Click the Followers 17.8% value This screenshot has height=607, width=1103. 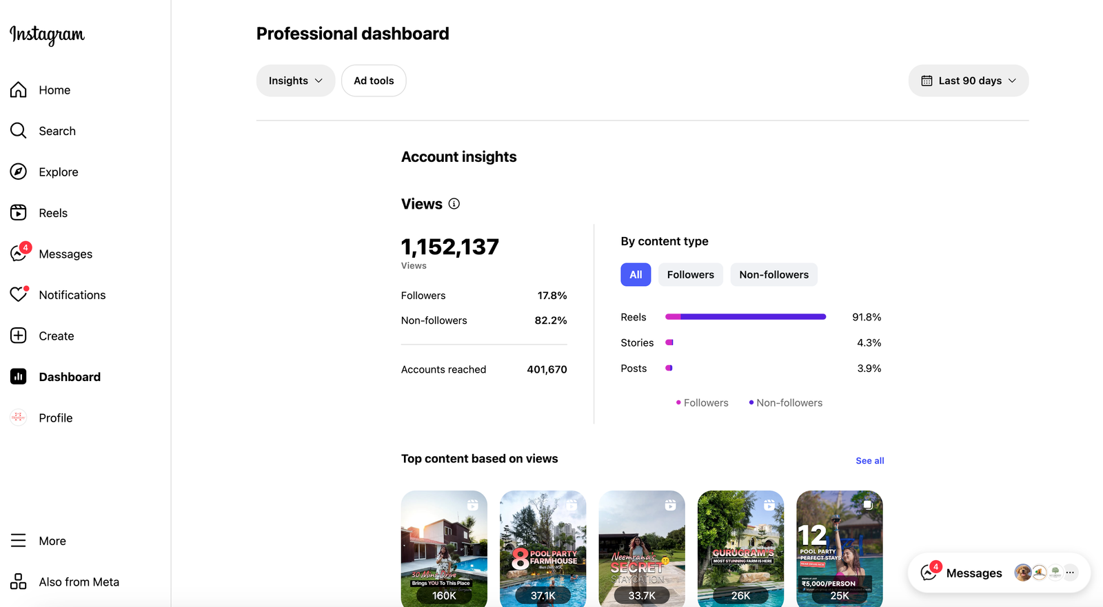click(x=552, y=296)
